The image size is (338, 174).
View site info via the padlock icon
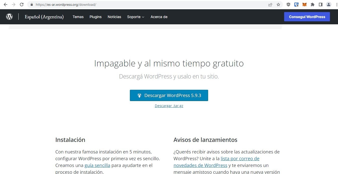[x=31, y=5]
